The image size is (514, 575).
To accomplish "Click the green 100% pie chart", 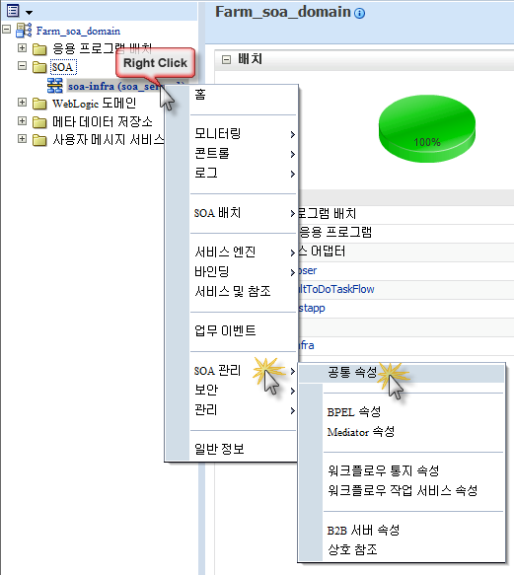I will (426, 128).
